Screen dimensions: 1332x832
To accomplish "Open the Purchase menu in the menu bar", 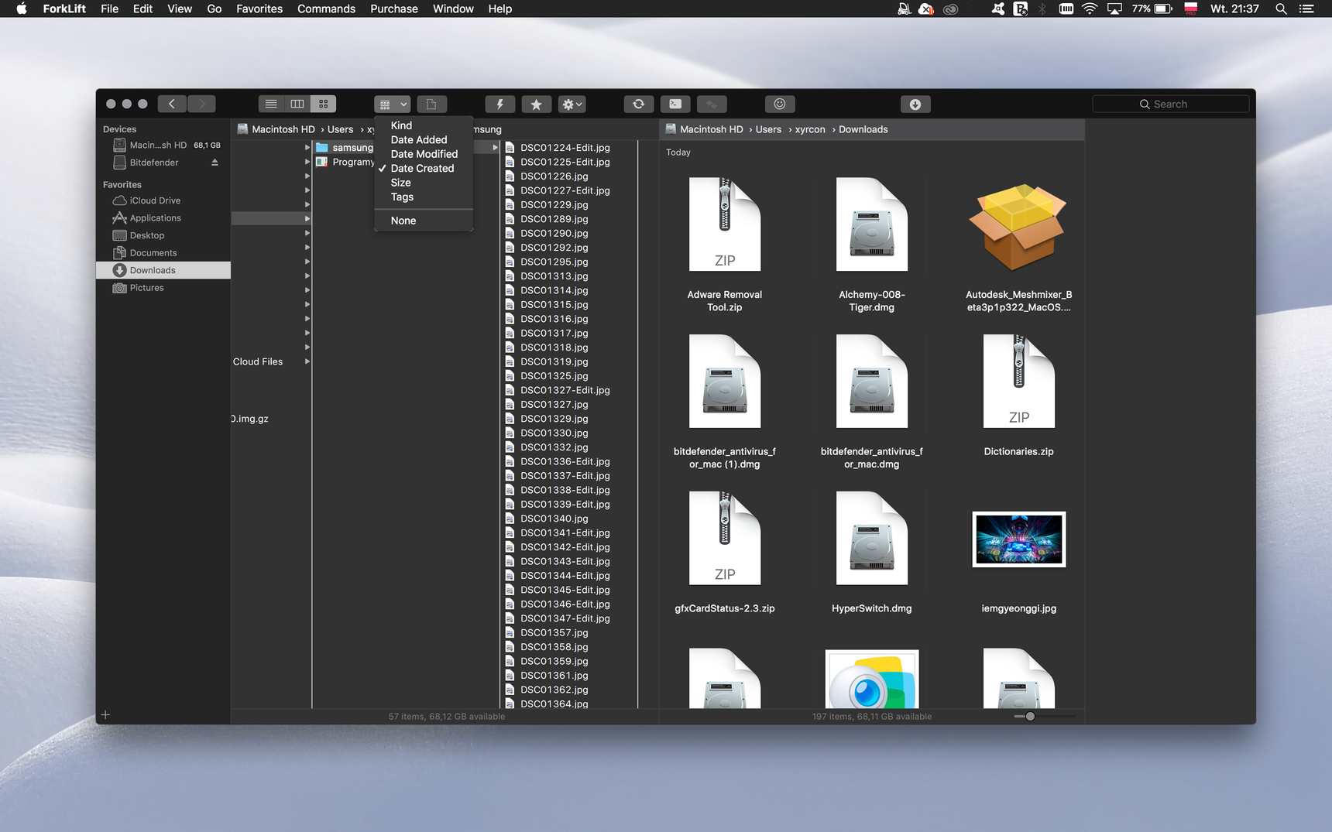I will pos(393,9).
